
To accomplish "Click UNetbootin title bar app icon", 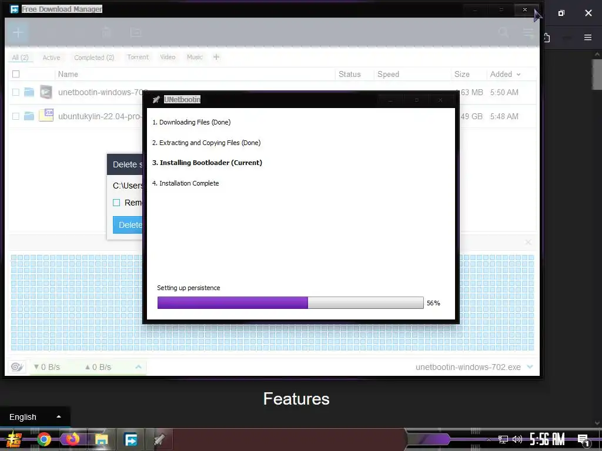I will click(x=156, y=100).
